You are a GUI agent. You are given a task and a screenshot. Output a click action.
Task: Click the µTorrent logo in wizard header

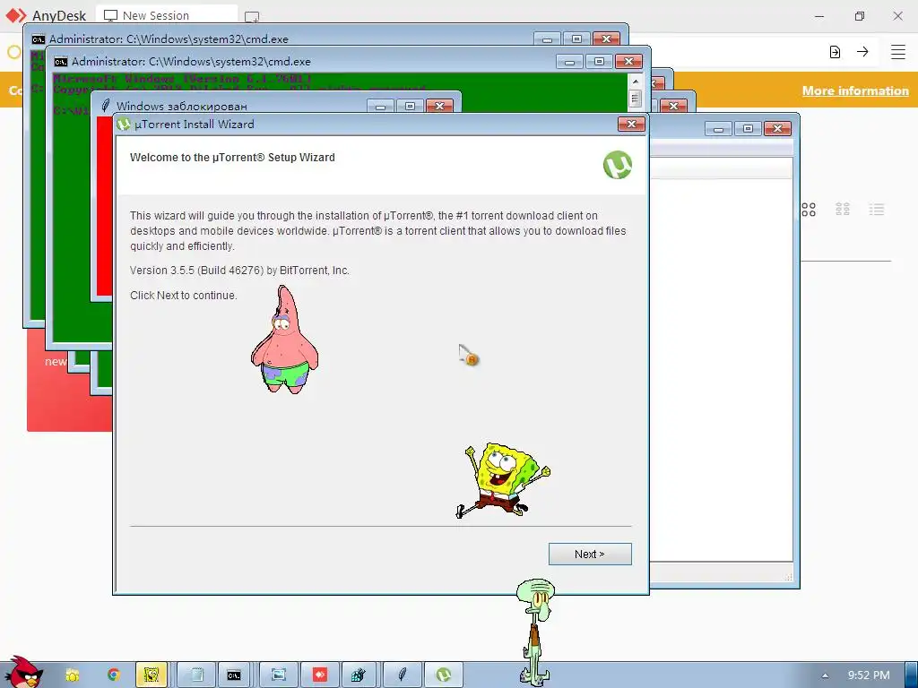618,165
